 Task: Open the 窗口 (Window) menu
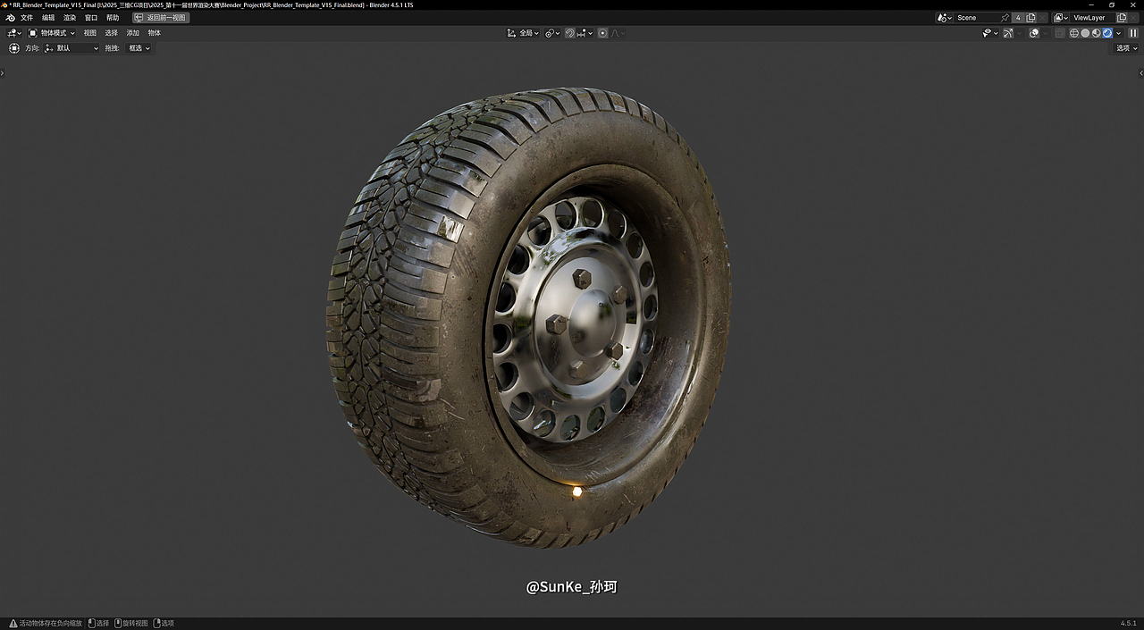pos(91,18)
